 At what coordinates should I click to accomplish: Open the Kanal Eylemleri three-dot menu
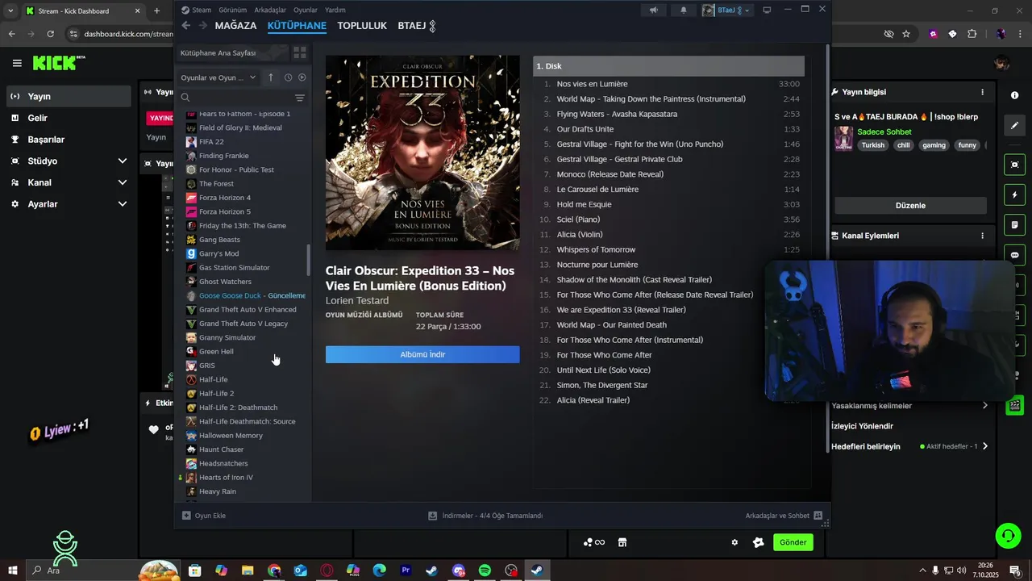pos(982,236)
